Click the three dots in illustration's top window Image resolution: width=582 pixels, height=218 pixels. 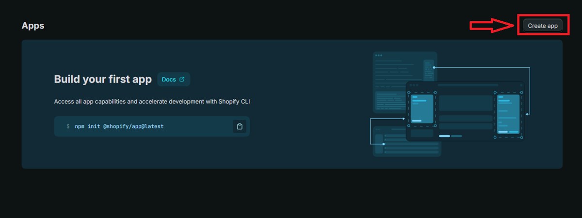click(378, 55)
